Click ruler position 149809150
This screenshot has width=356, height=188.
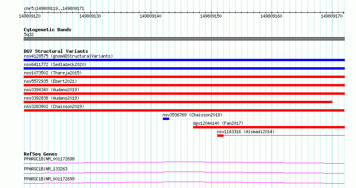(211, 16)
